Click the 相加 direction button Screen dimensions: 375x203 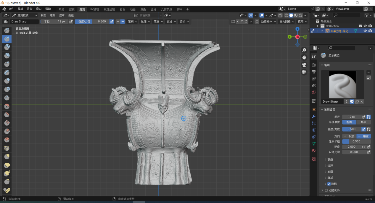coord(349,136)
